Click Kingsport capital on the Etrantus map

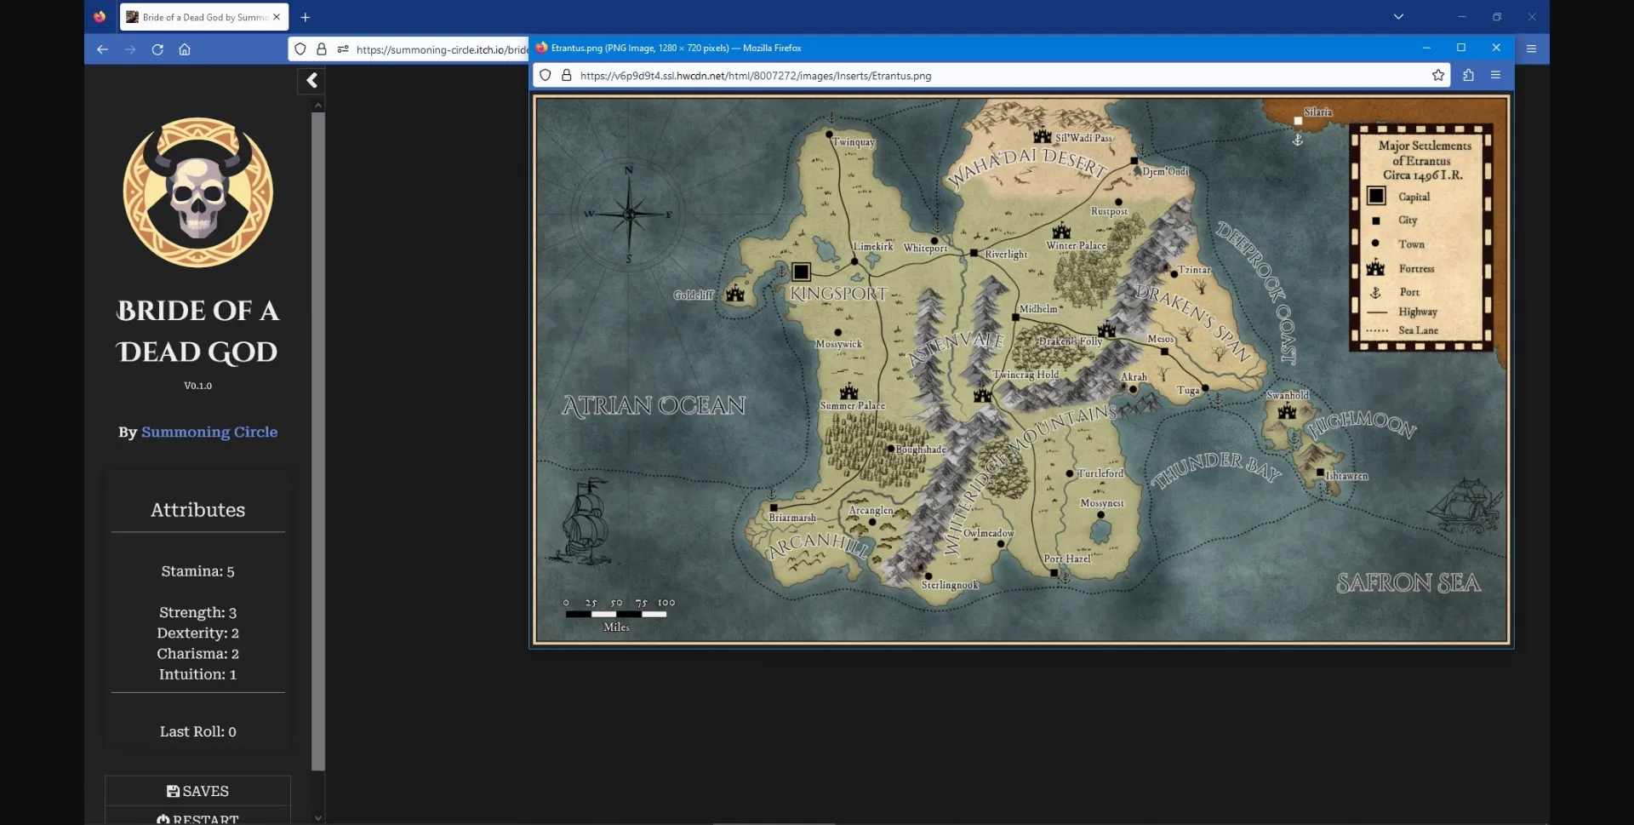(x=801, y=272)
